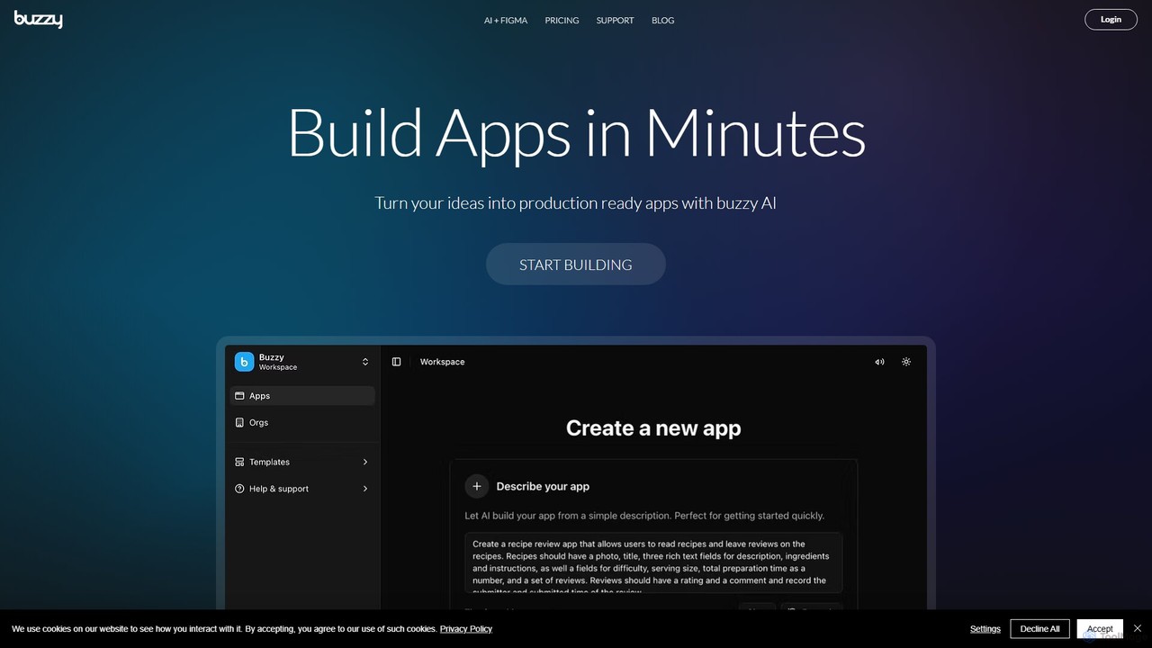Click the speaker sound icon
The image size is (1152, 648).
pyautogui.click(x=879, y=362)
